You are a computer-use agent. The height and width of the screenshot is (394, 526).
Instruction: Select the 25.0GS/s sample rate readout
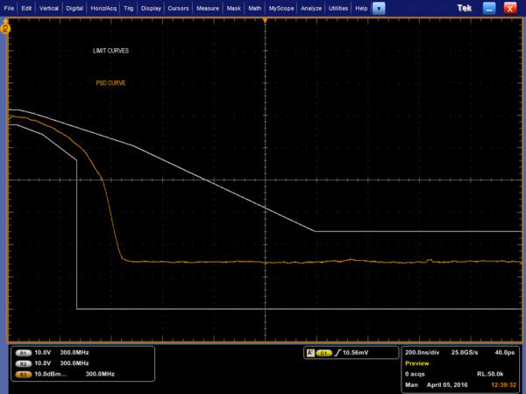coord(465,353)
